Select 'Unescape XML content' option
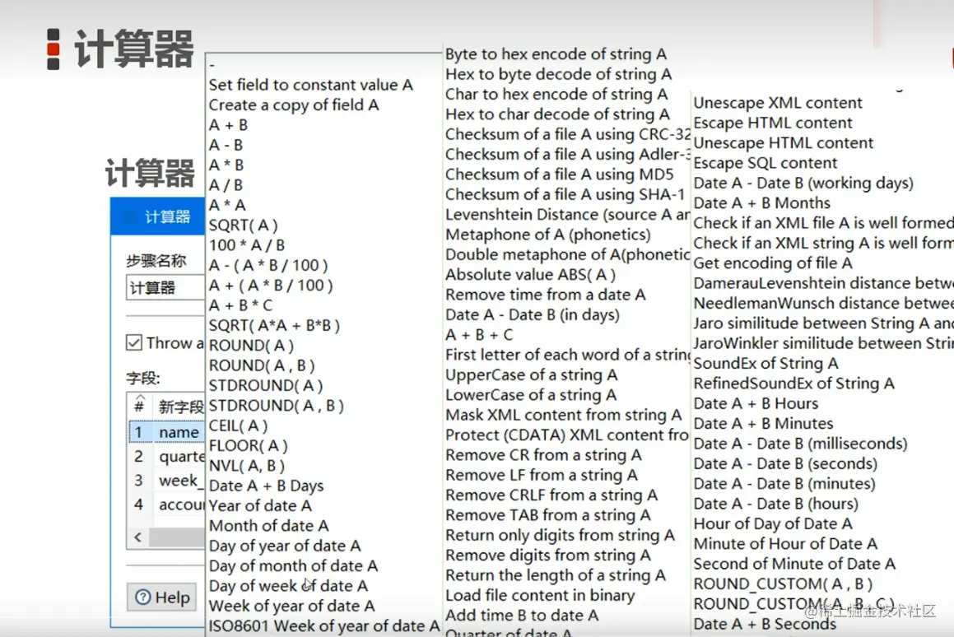 (x=778, y=103)
